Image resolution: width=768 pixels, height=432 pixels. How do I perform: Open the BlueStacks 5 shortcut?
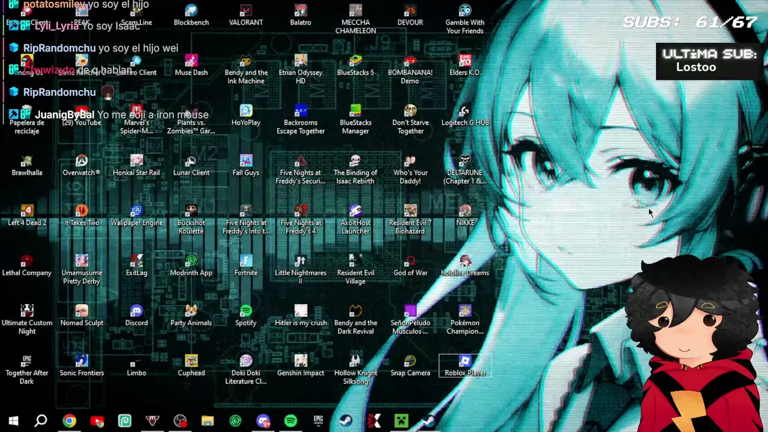pyautogui.click(x=356, y=66)
